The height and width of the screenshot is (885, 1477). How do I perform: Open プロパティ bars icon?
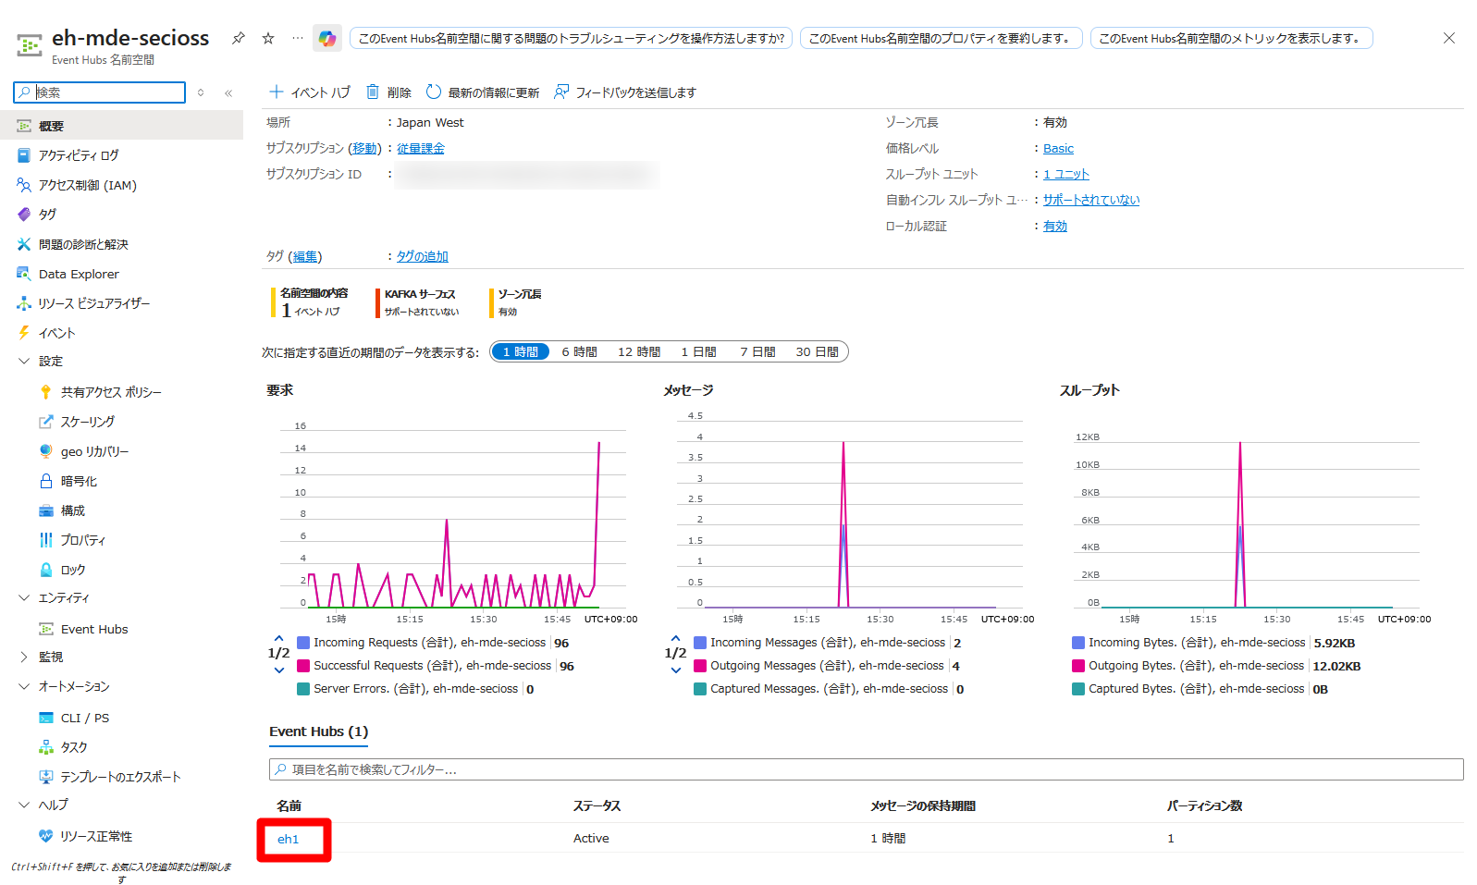click(46, 540)
